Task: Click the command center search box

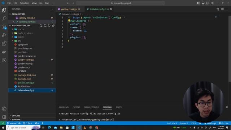Action: pos(120,3)
